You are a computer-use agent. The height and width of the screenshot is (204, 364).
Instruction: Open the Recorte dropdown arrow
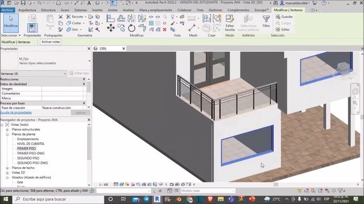85,16
